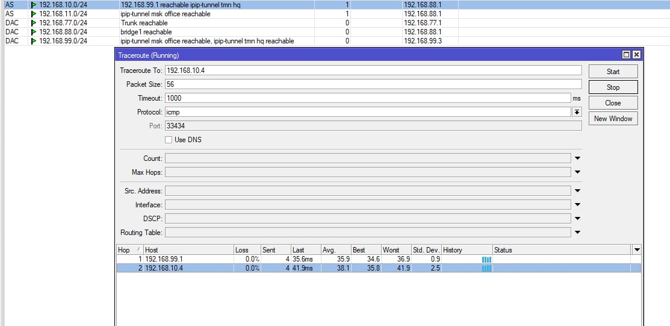Click the Status column header
The height and width of the screenshot is (326, 670).
click(x=562, y=250)
